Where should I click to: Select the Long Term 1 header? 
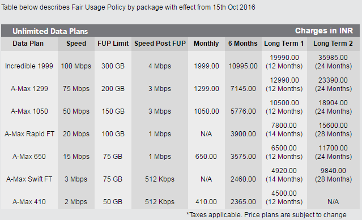[284, 44]
